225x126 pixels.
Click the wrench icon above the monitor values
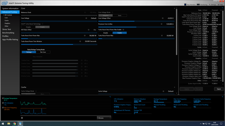(223, 97)
